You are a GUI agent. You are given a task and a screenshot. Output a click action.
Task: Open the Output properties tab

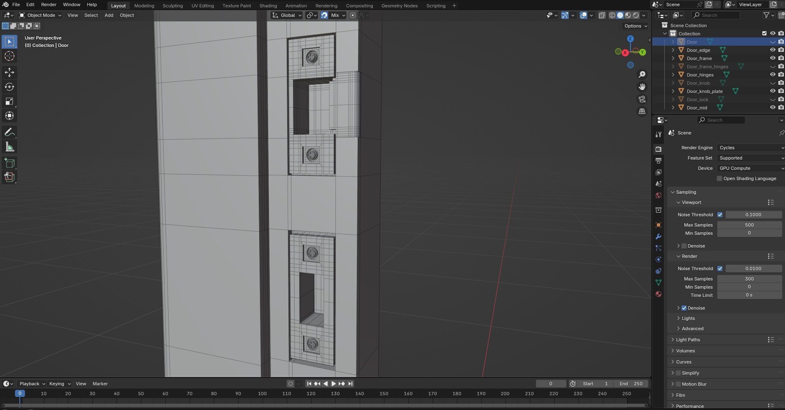(x=658, y=160)
